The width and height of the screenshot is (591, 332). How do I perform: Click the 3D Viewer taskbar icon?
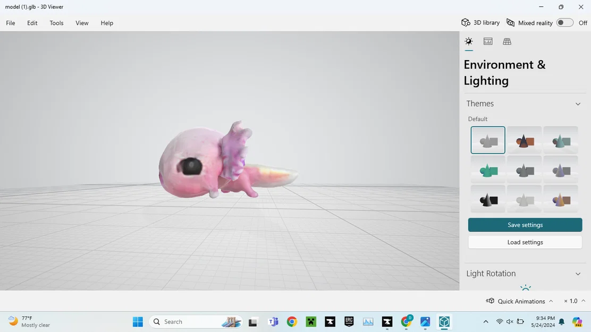(x=444, y=322)
